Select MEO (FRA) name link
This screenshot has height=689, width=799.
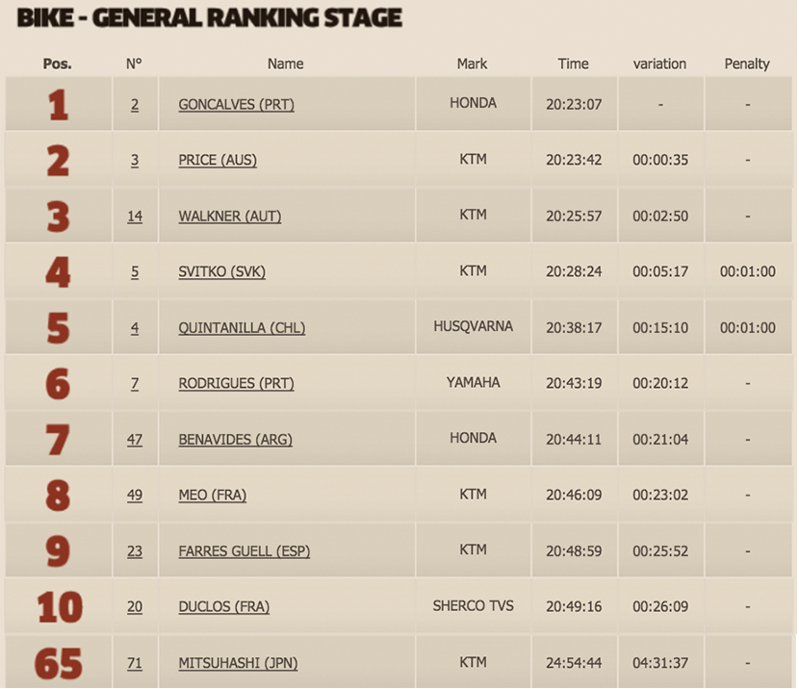pos(213,495)
